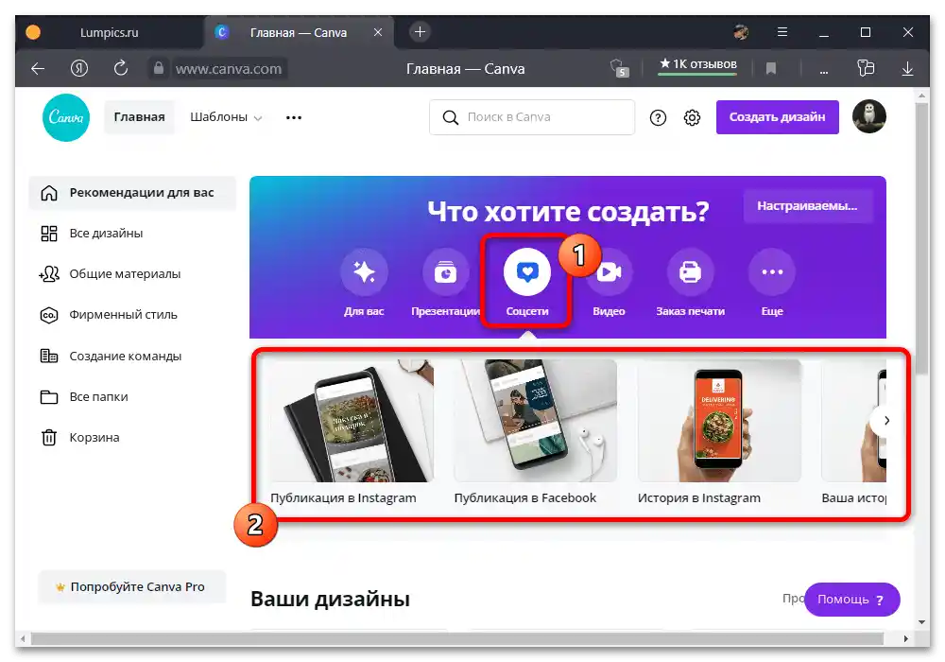Click the Ваши дизайны heading

(x=330, y=599)
